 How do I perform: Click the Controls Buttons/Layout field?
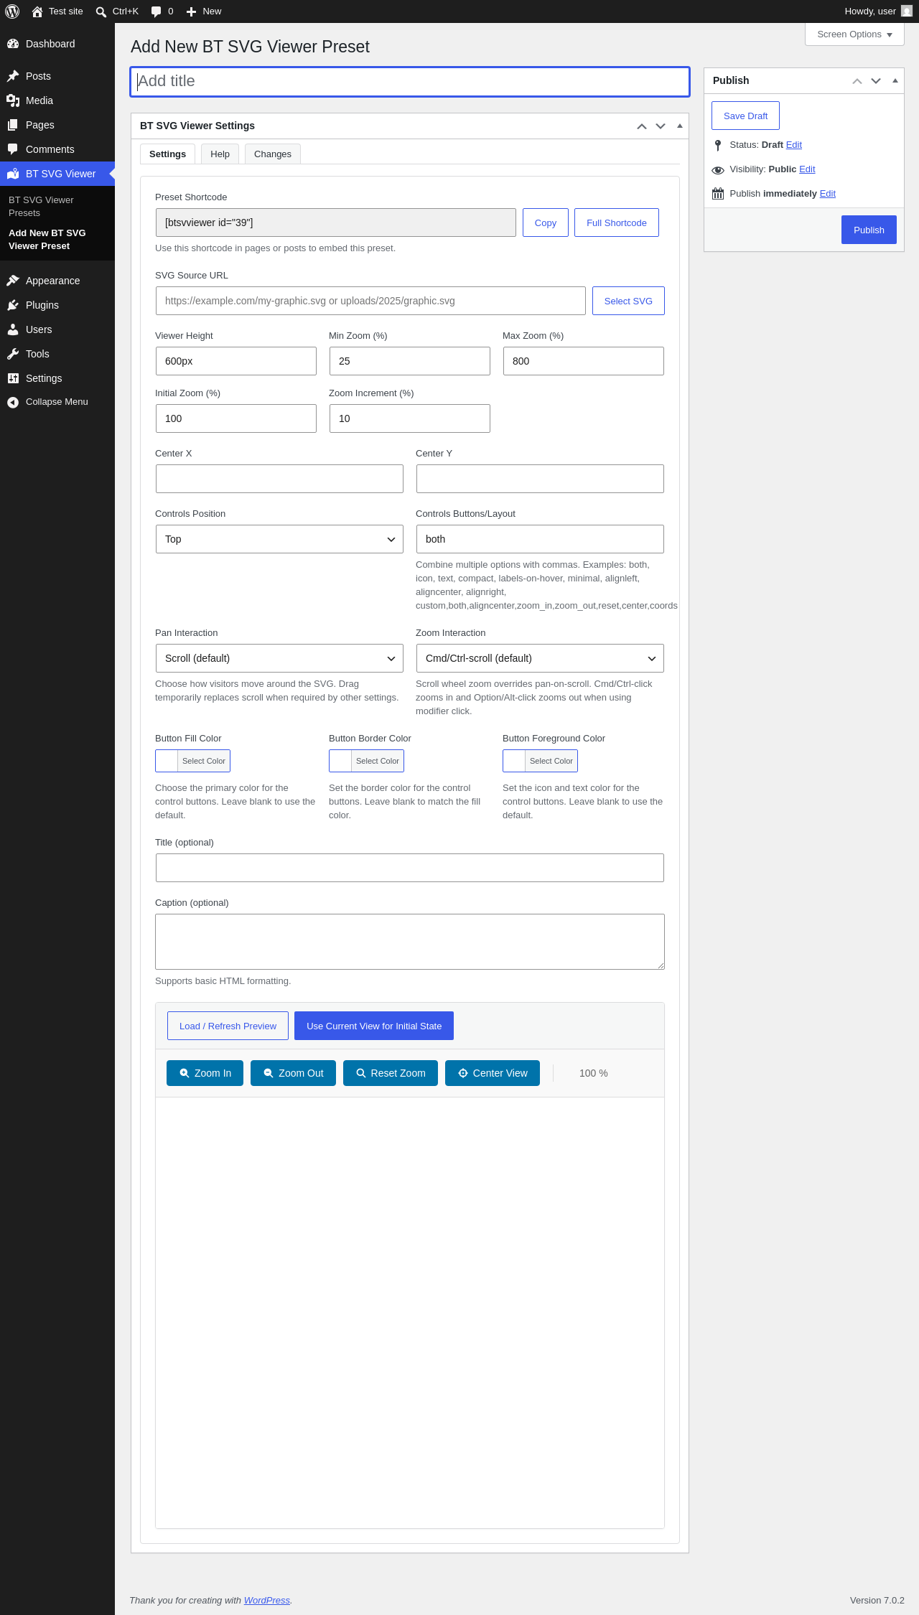click(540, 539)
